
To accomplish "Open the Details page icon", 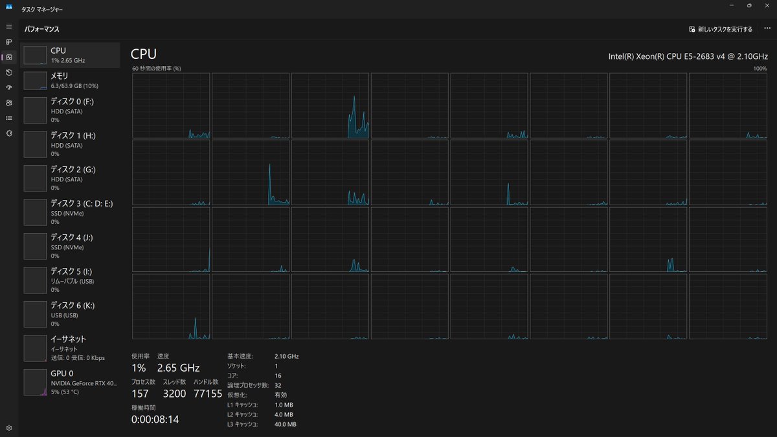I will coord(9,118).
